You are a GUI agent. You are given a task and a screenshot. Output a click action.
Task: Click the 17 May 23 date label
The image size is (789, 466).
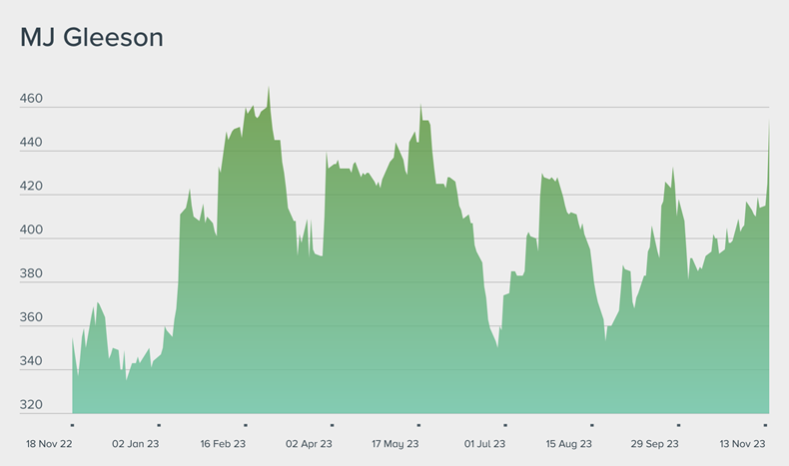tap(395, 444)
